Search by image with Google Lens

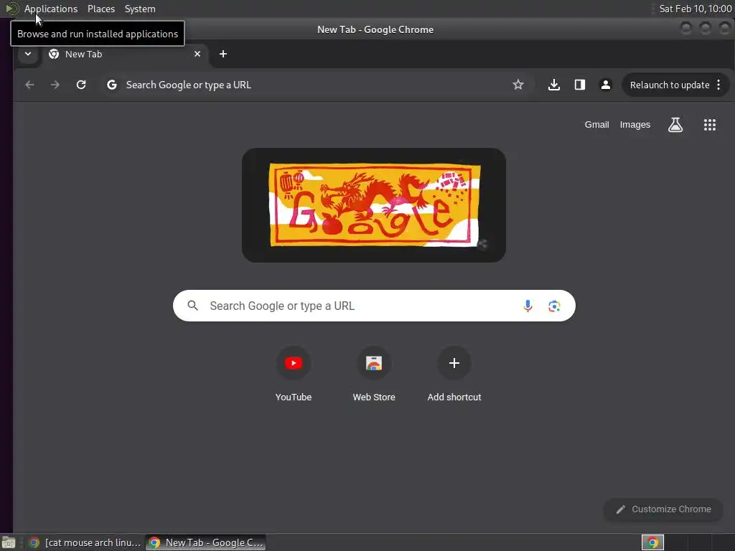[x=554, y=306]
